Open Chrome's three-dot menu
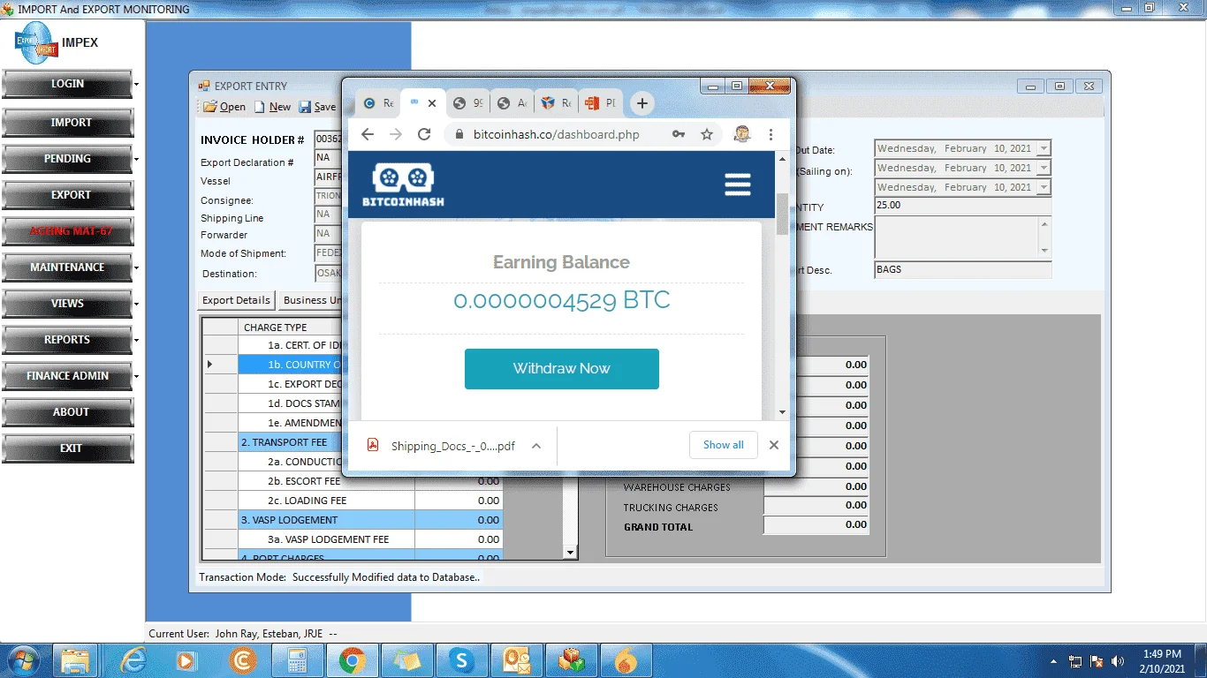1207x678 pixels. coord(771,134)
